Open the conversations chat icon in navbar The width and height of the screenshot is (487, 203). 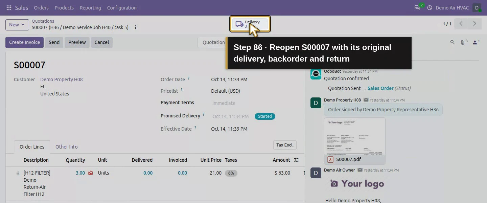click(417, 8)
